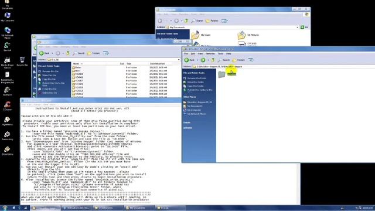Select My Network Places desktop icon
Image resolution: width=375 pixels, height=211 pixels.
[7, 33]
